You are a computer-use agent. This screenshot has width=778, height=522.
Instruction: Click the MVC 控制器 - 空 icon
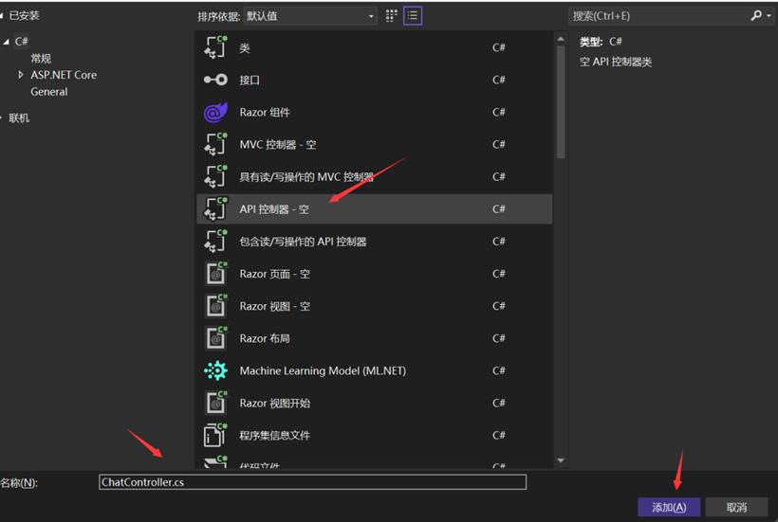215,145
